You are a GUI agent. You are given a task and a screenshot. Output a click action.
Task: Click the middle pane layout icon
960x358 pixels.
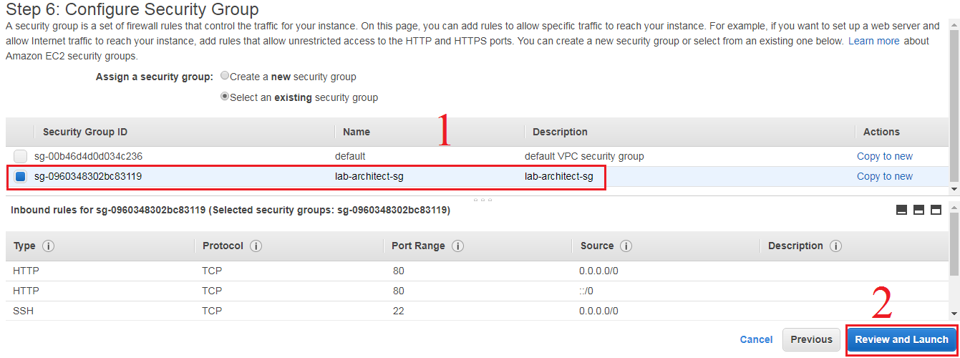click(918, 210)
